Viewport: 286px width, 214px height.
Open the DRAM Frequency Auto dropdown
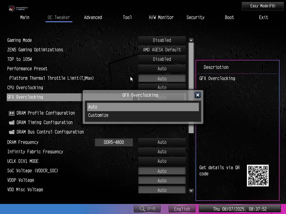[x=162, y=142]
